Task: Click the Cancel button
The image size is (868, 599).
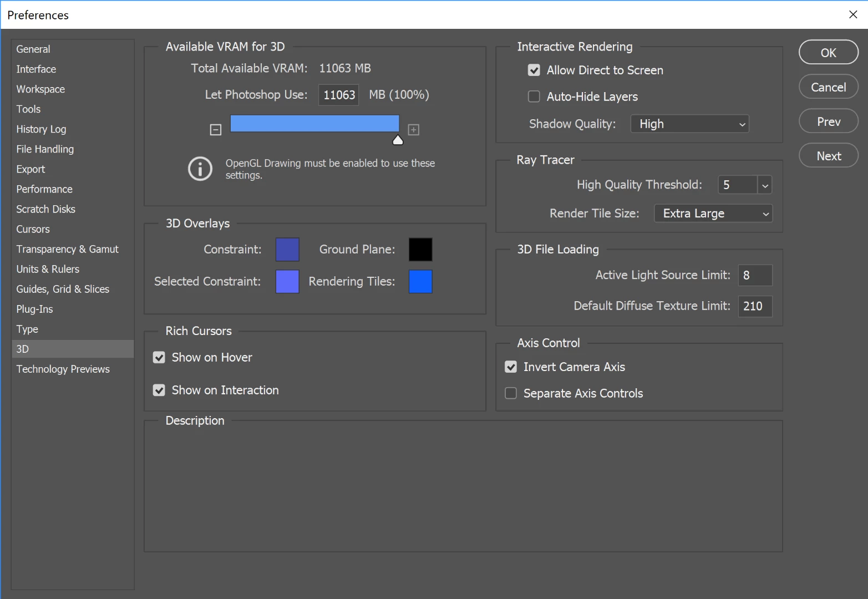Action: pyautogui.click(x=829, y=87)
